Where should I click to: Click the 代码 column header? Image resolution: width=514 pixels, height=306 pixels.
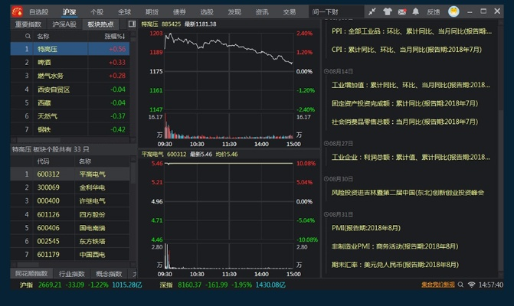coord(43,161)
